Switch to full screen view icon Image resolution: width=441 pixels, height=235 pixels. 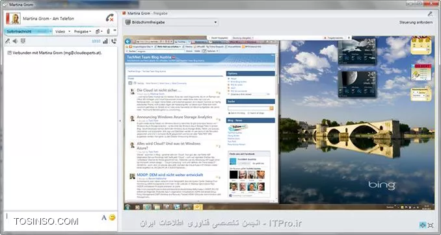[x=431, y=225]
